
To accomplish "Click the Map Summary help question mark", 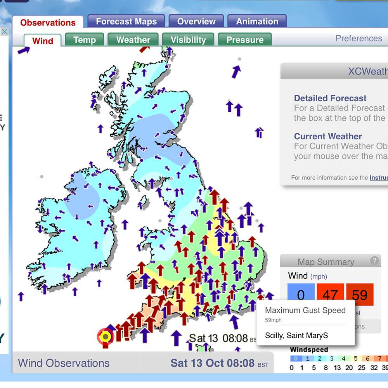I will coord(374,261).
